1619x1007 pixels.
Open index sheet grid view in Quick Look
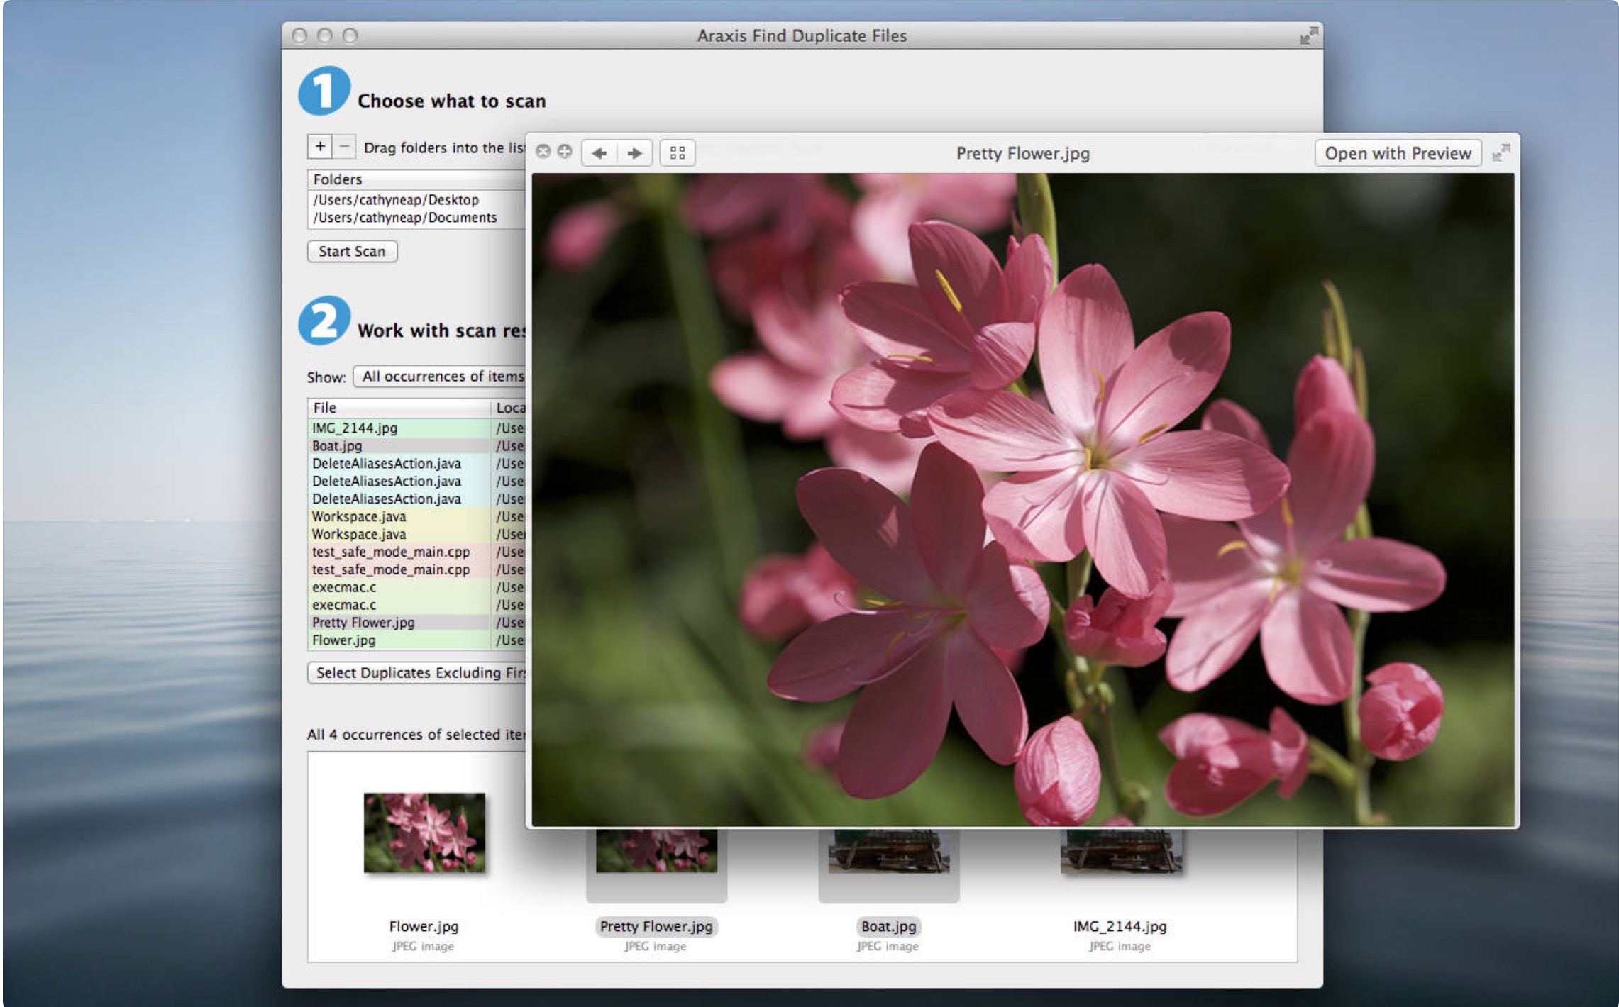point(677,153)
